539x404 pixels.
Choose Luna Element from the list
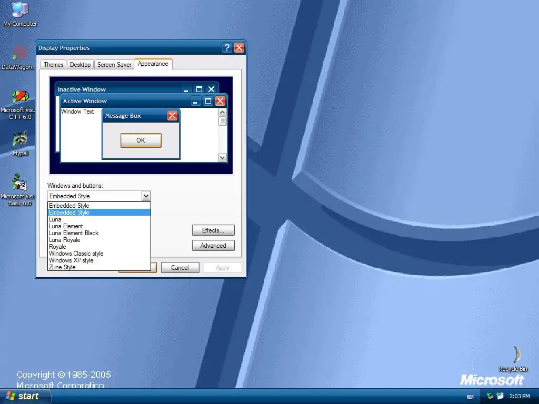99,226
